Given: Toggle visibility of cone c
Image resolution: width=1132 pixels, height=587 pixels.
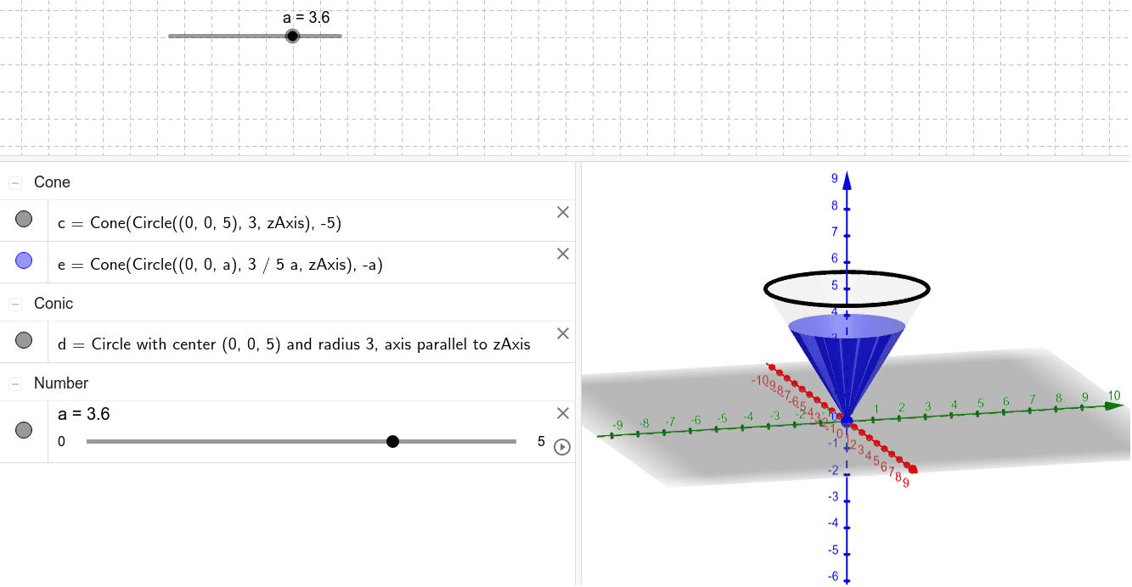Looking at the screenshot, I should [24, 220].
